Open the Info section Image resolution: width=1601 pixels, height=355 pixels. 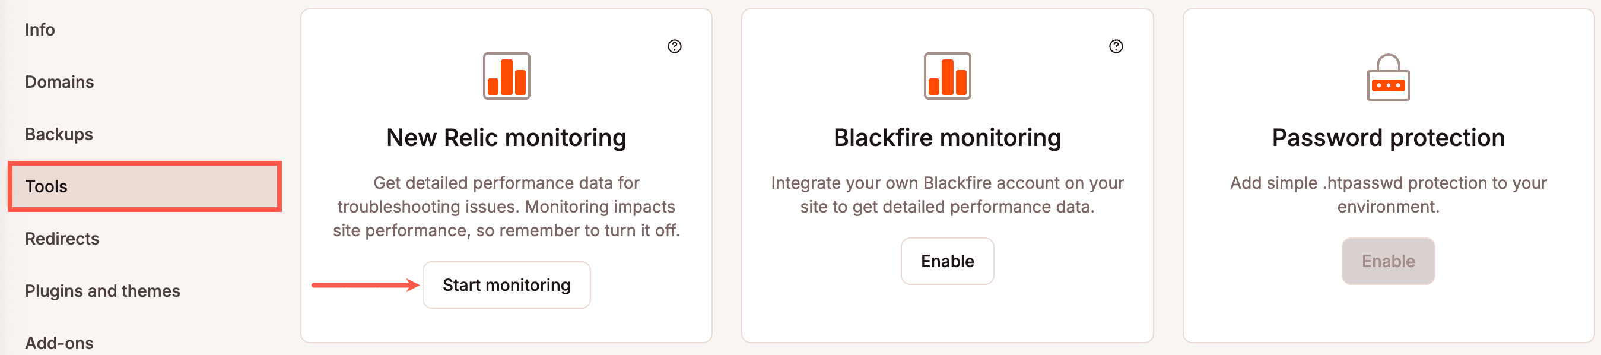pyautogui.click(x=39, y=29)
